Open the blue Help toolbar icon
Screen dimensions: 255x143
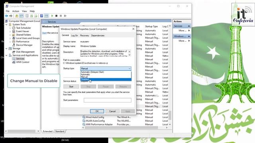pyautogui.click(x=41, y=16)
